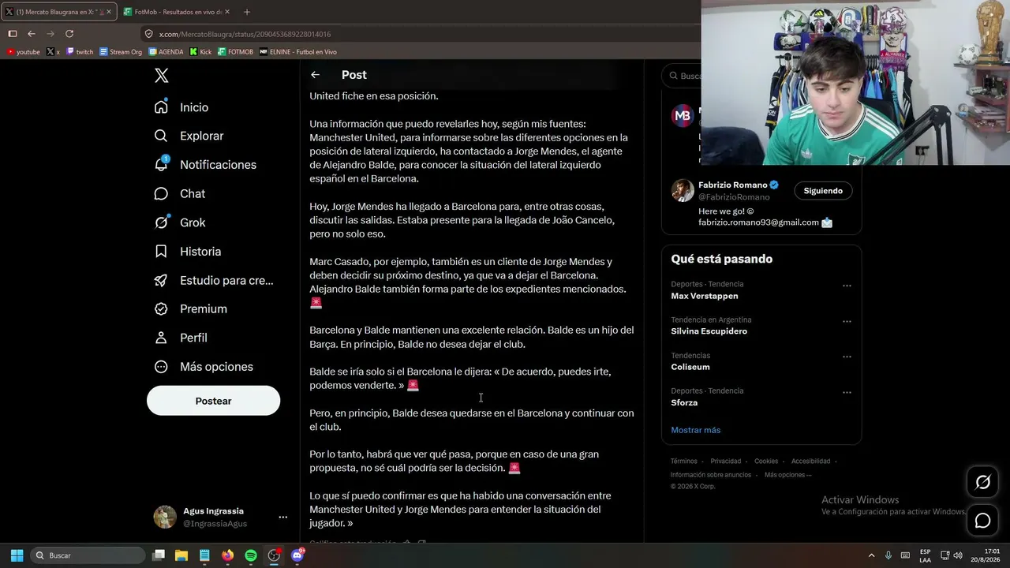Open the Cookies footer link
Viewport: 1010px width, 568px height.
click(765, 461)
